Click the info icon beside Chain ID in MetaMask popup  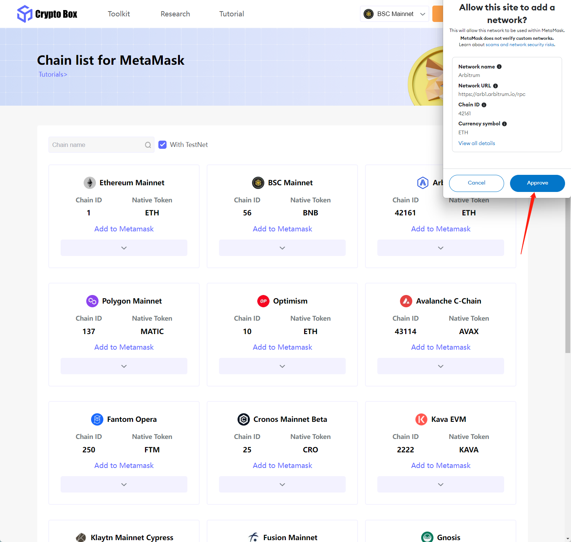coord(484,105)
